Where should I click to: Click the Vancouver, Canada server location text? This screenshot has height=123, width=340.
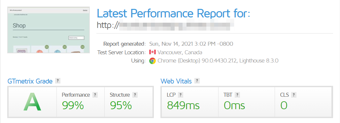pos(180,52)
